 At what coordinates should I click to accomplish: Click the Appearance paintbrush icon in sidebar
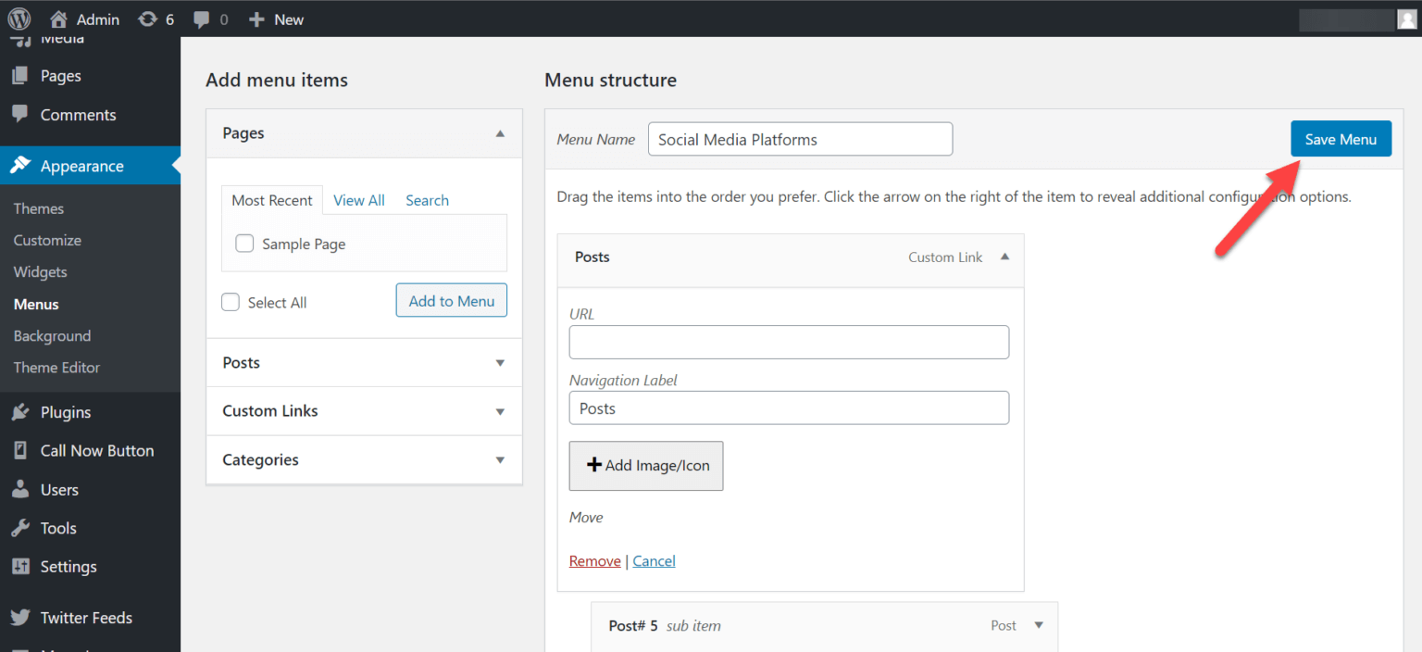click(x=22, y=165)
